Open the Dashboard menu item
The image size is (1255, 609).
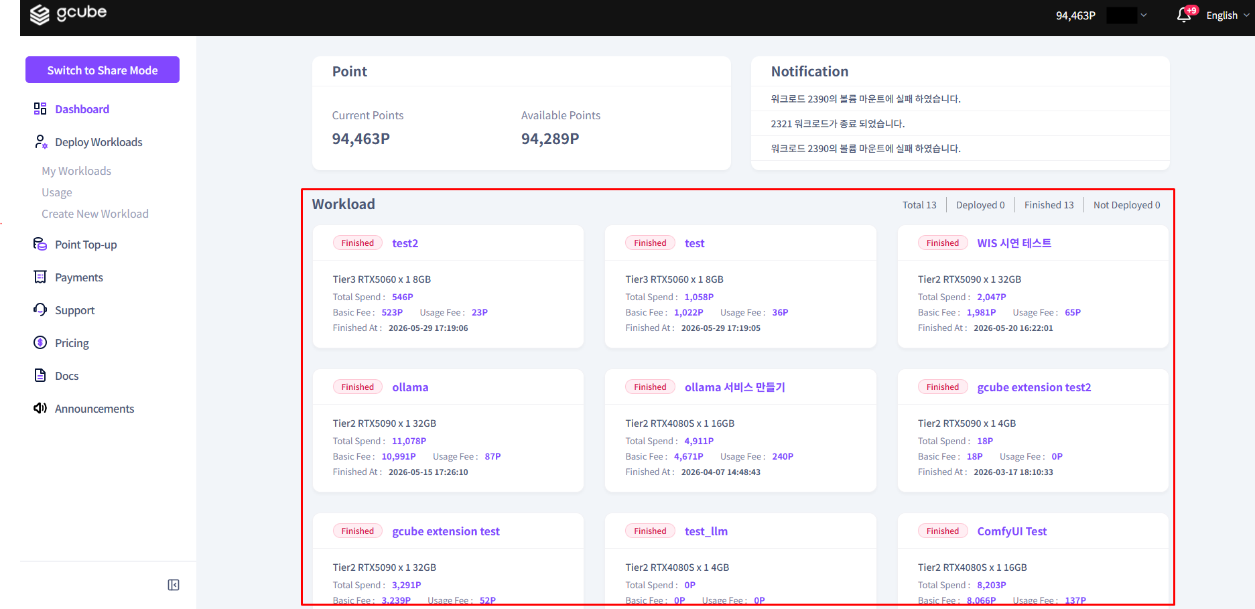pos(82,109)
